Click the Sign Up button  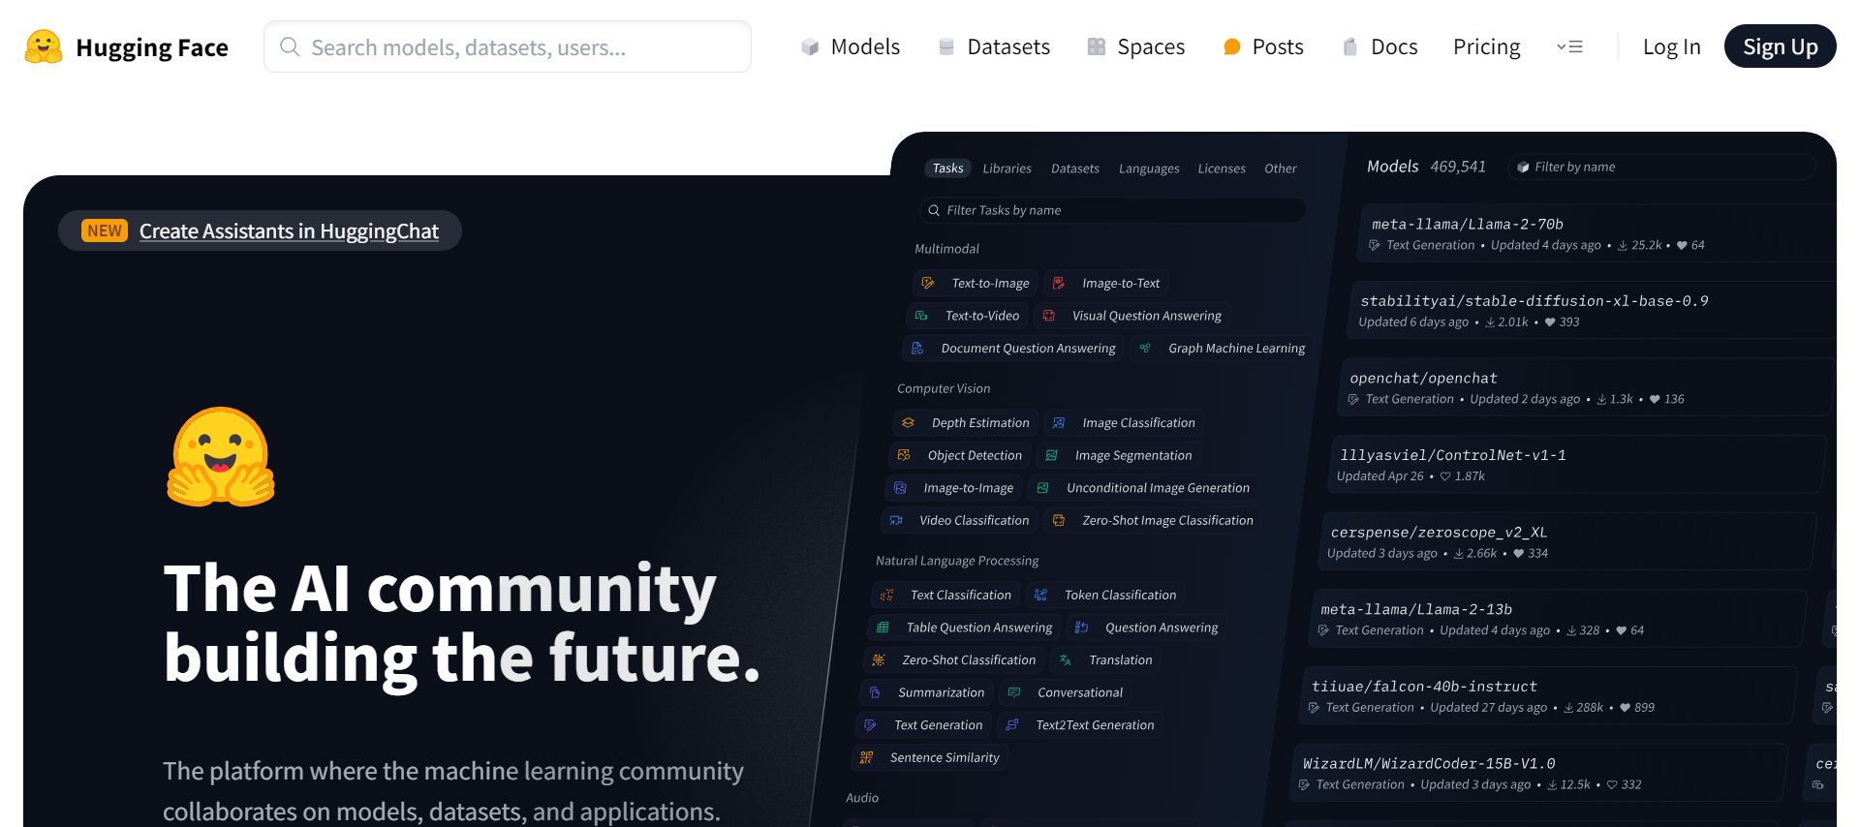1780,46
